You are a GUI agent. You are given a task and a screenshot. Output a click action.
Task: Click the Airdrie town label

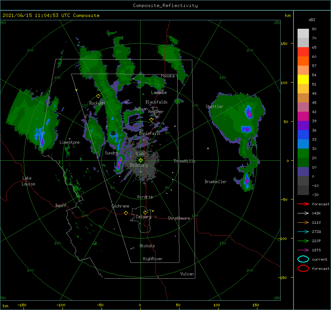[x=145, y=197]
